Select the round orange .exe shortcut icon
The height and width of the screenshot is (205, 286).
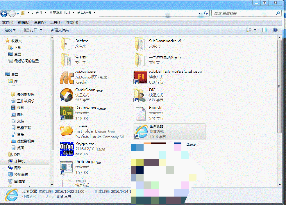click(x=67, y=95)
